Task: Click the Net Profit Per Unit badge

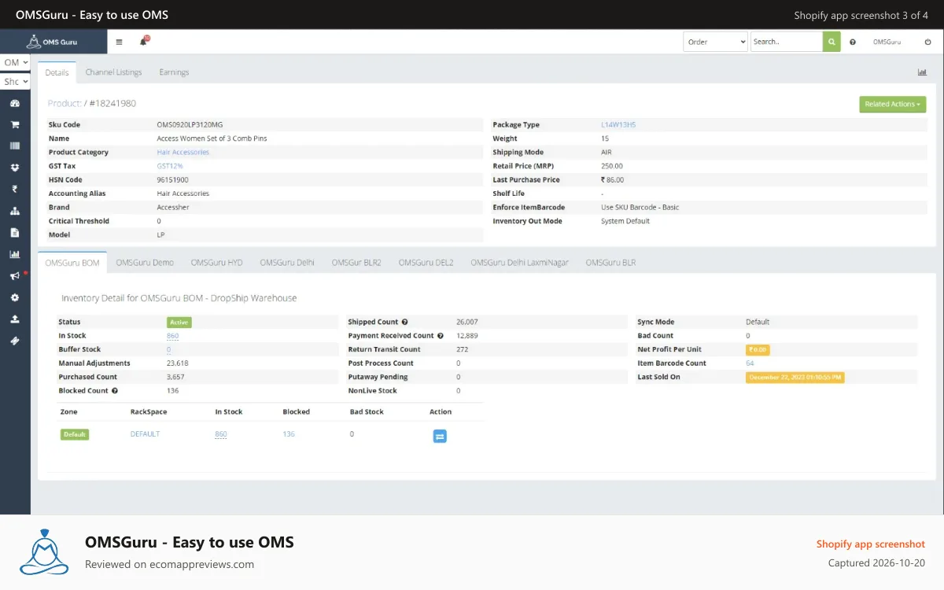Action: click(x=758, y=349)
